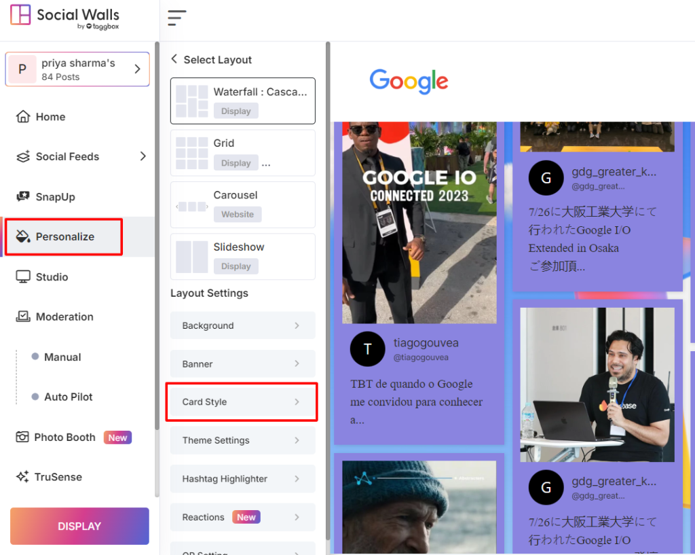
Task: Click the SnapUp icon in sidebar
Action: tap(23, 196)
